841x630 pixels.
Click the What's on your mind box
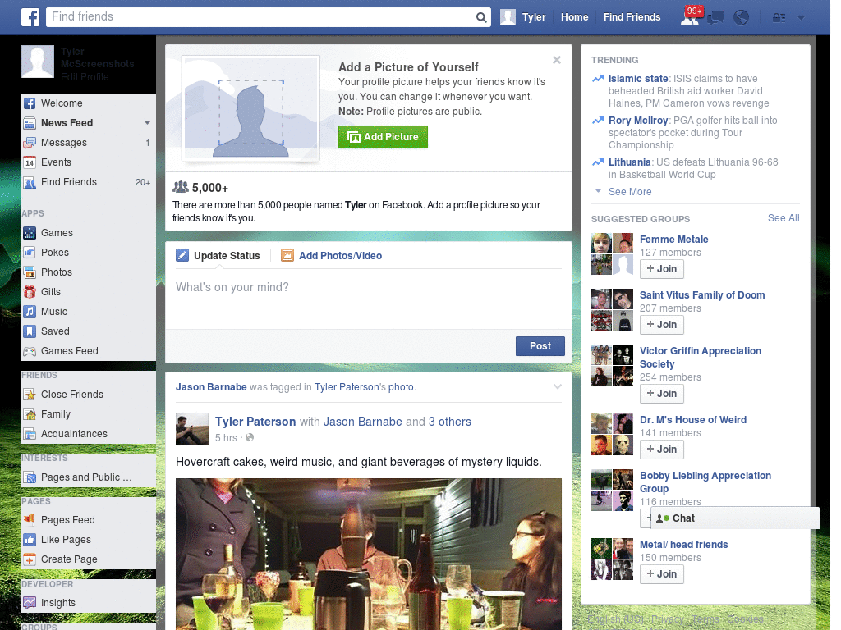point(369,299)
